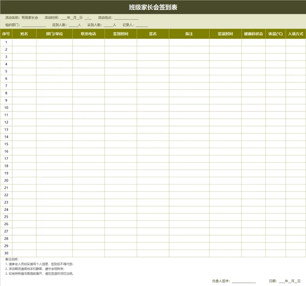Click row number 21 cell
The height and width of the screenshot is (286, 306).
(x=6, y=188)
